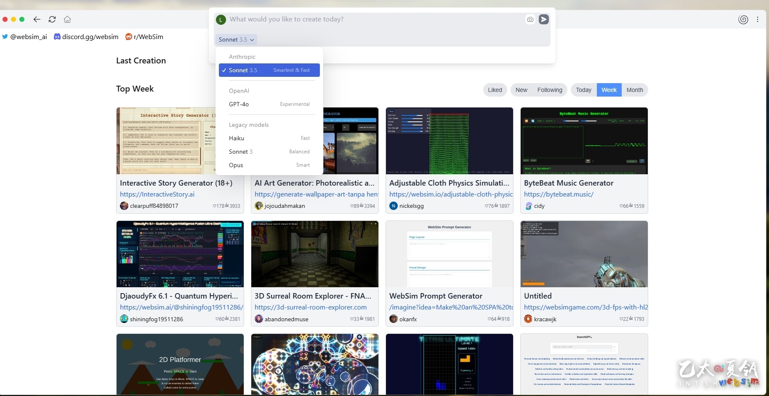
Task: Open the three-dot options menu
Action: 758,19
